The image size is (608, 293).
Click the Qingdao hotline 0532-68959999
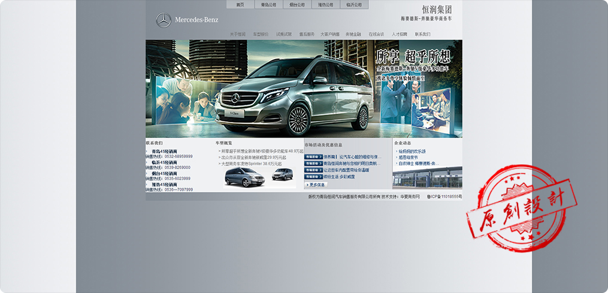[179, 157]
